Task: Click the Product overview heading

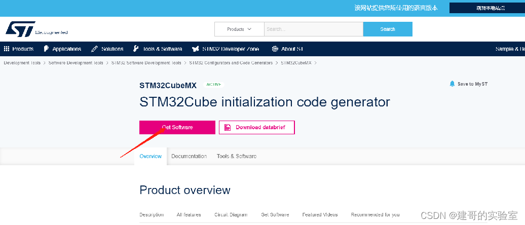Action: pos(185,190)
